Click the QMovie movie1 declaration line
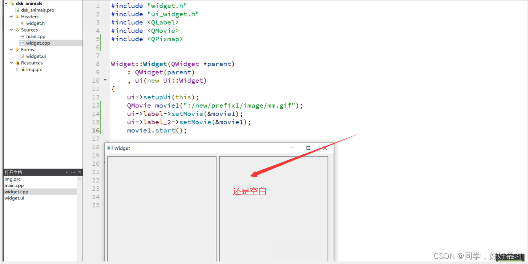Screen dimensions: 528x264 point(215,105)
